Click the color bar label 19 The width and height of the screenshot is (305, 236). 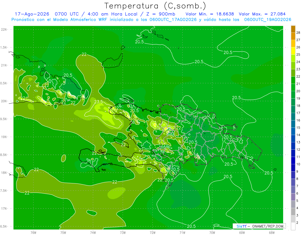pyautogui.click(x=298, y=99)
